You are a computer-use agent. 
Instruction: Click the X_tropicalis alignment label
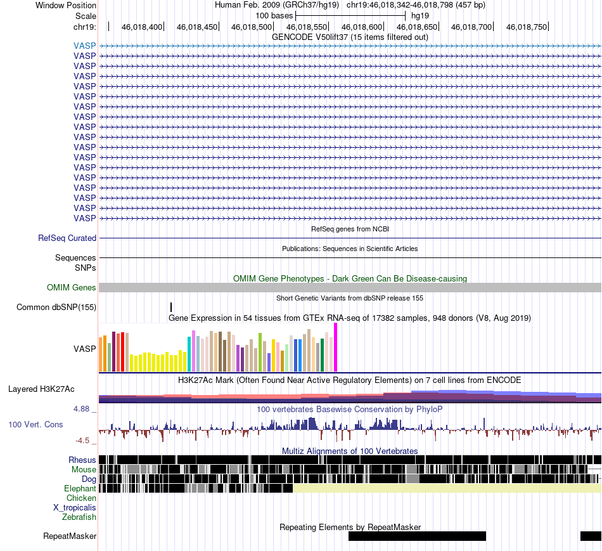tap(75, 508)
